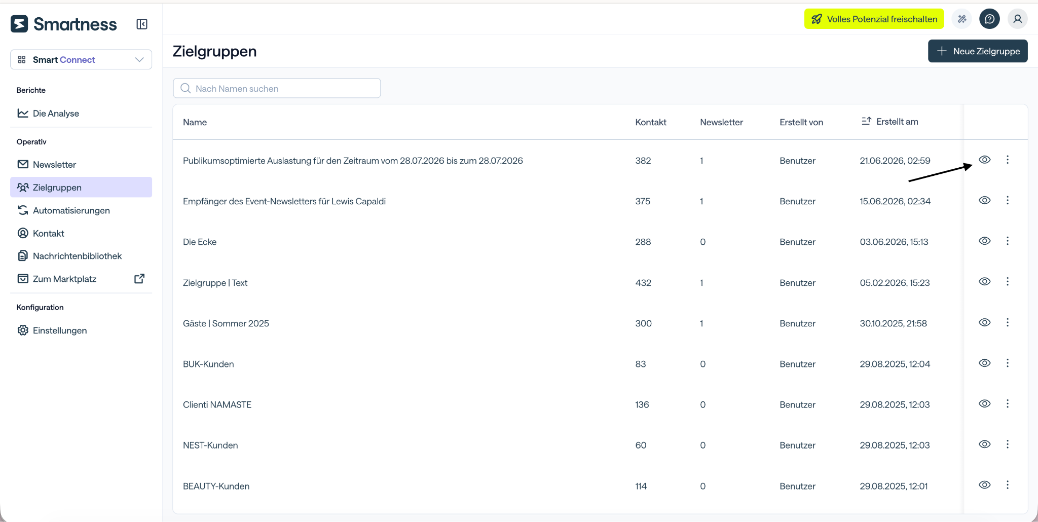1038x522 pixels.
Task: Sort by Erstellt am column icon
Action: (x=866, y=121)
